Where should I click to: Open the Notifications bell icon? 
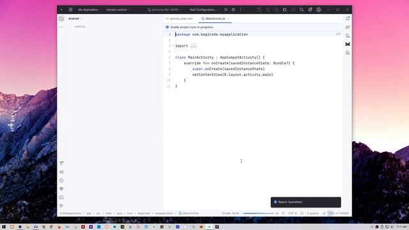point(348,19)
